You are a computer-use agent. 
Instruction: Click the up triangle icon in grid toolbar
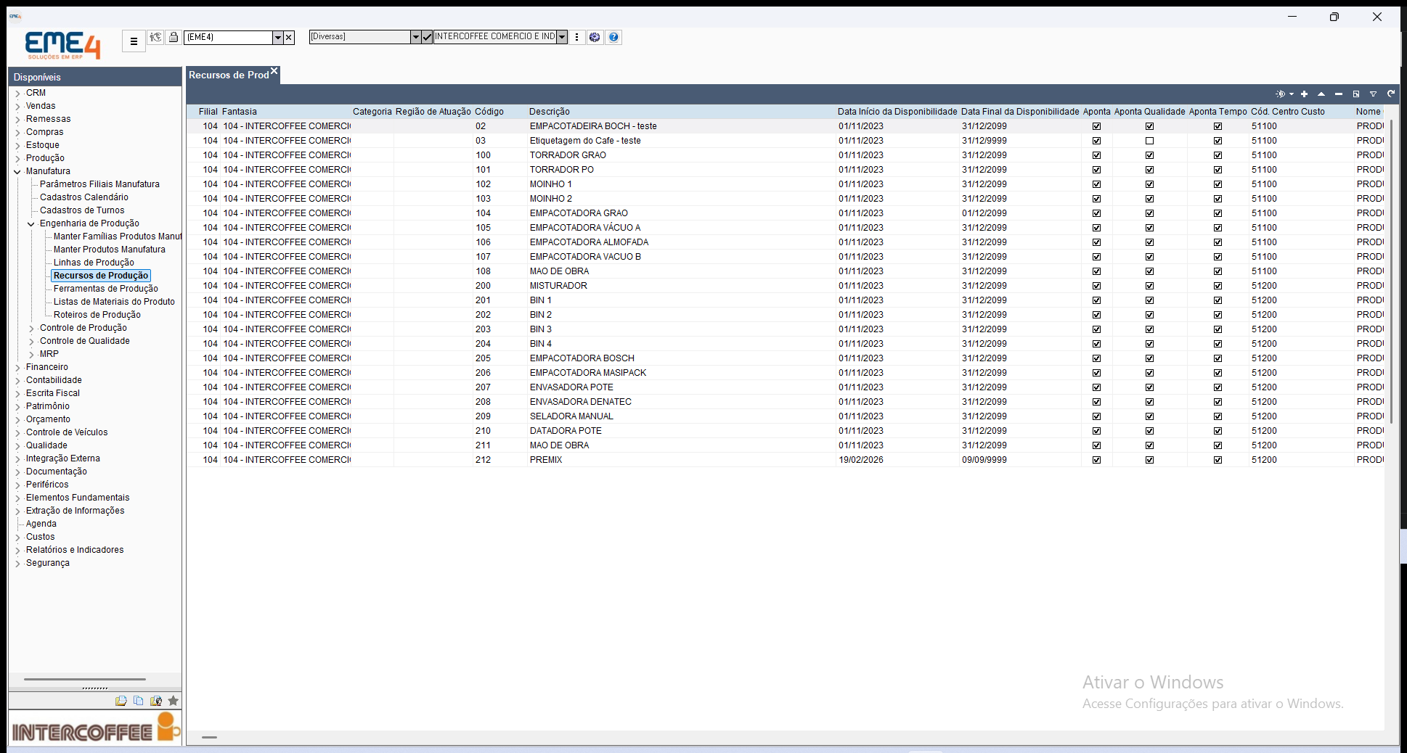pyautogui.click(x=1321, y=94)
